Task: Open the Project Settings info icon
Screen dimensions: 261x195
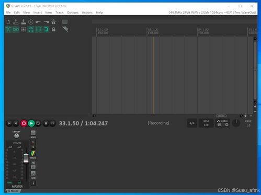Action: [31, 22]
